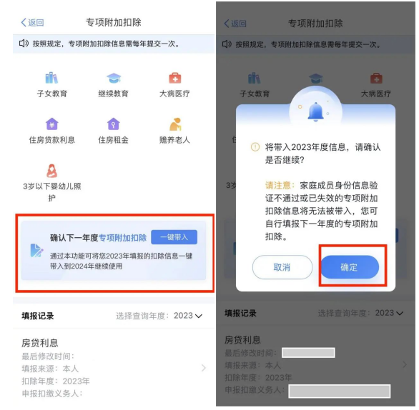
Task: Open 继续教育 graduation cap icon
Action: click(x=114, y=78)
